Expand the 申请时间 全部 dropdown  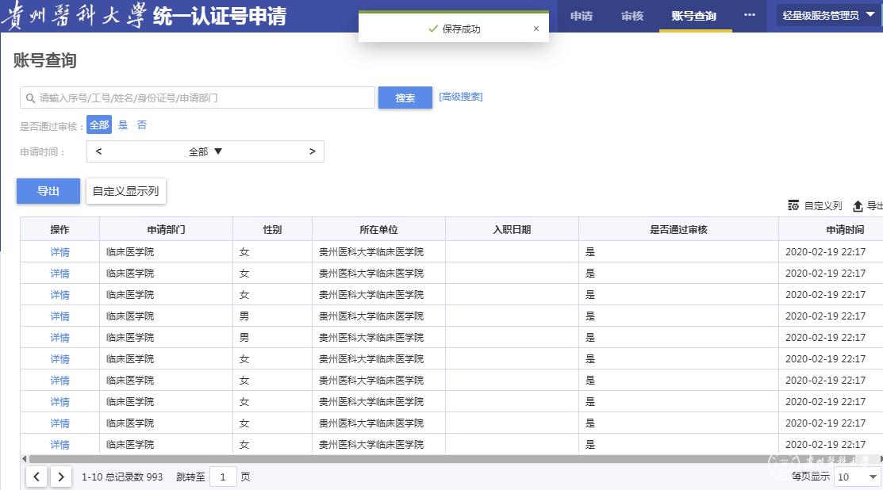[205, 151]
